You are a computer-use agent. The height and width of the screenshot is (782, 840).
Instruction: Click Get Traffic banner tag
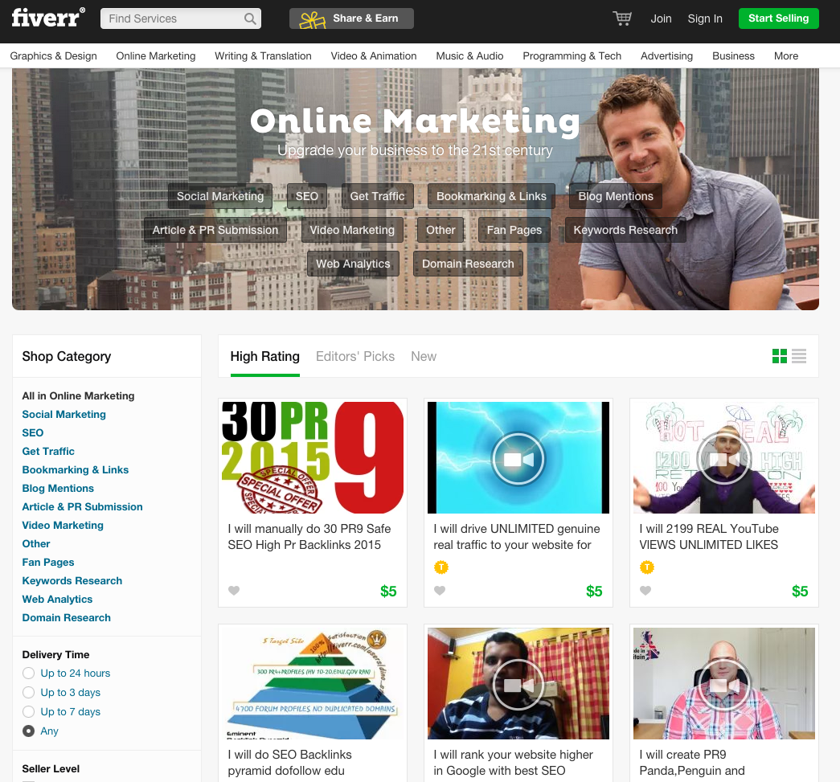point(377,196)
